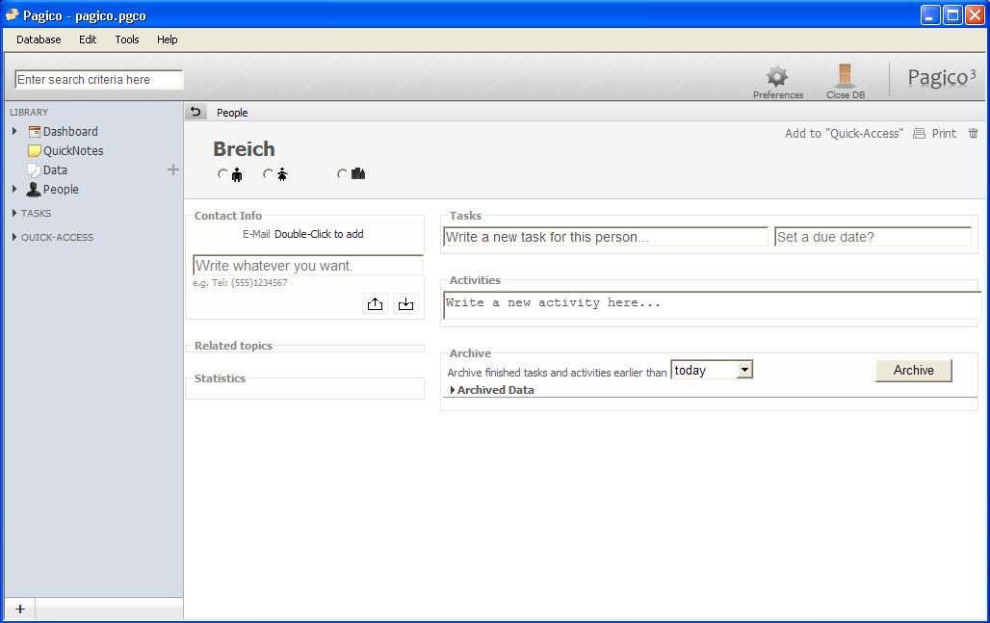Click the Dashboard calendar icon
The image size is (990, 623).
(x=35, y=131)
